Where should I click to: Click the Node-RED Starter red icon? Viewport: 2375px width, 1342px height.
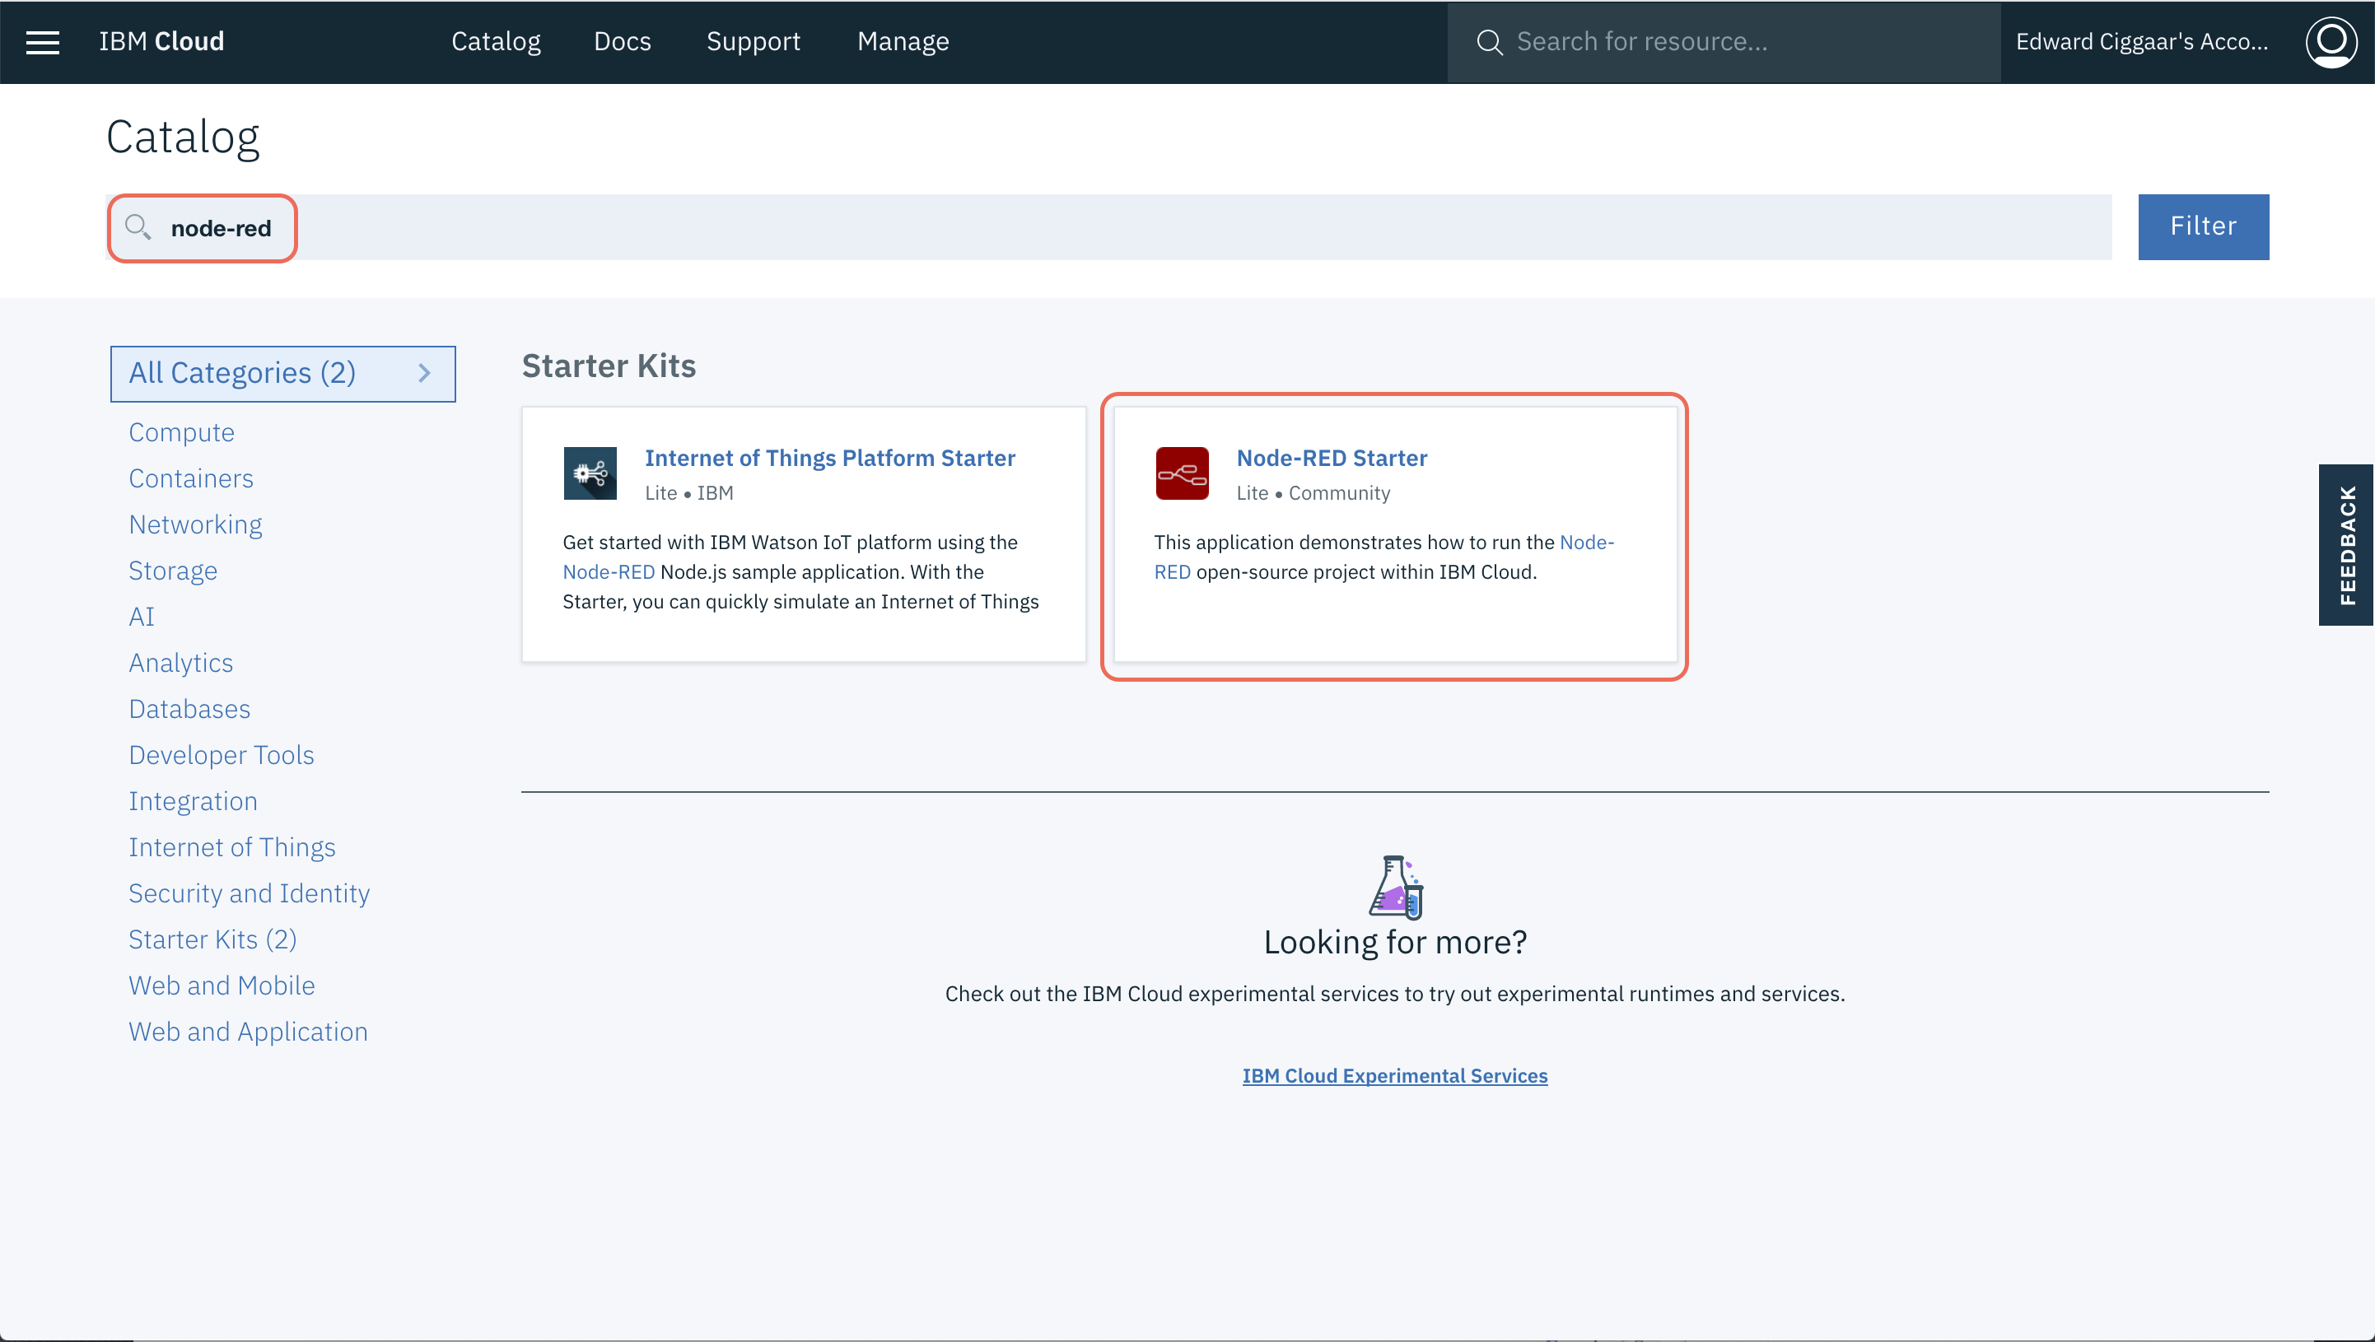(1181, 473)
